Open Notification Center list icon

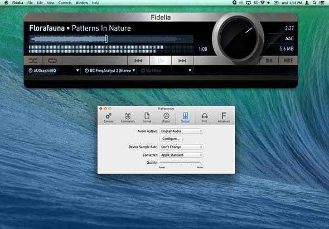click(322, 3)
